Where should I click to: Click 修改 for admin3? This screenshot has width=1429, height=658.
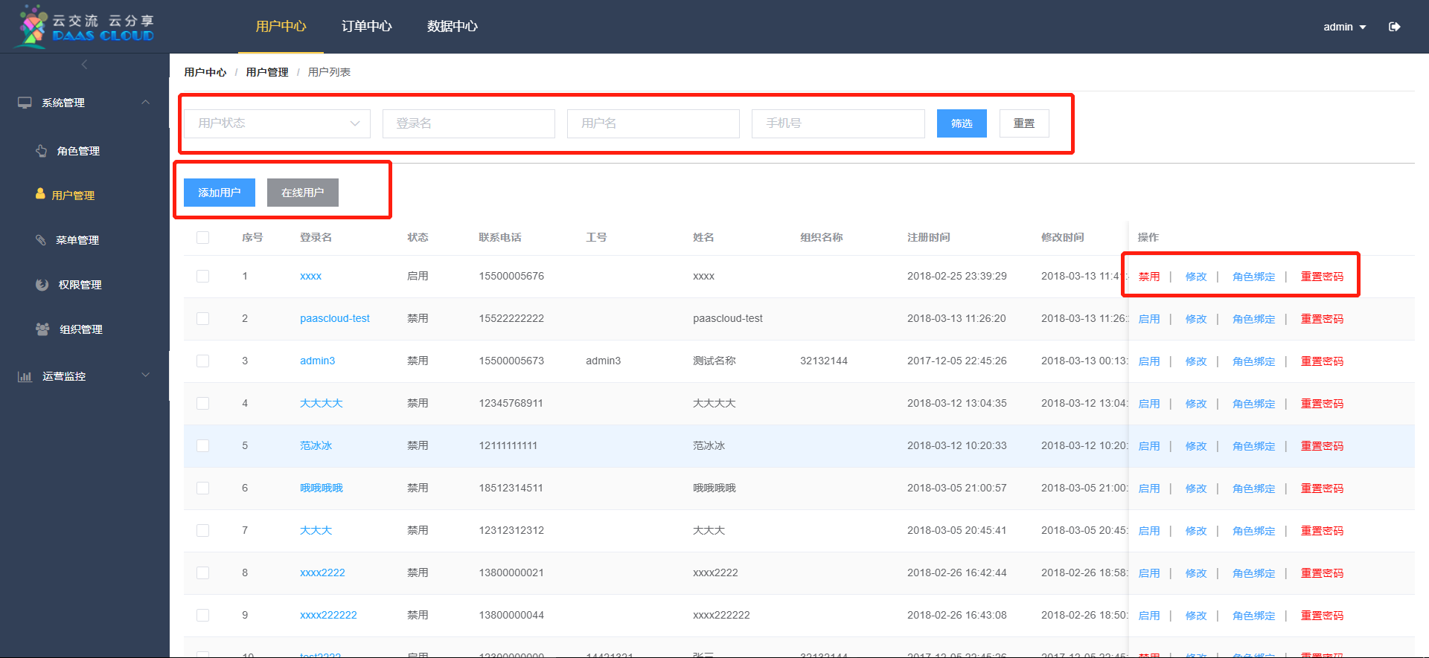click(1196, 361)
